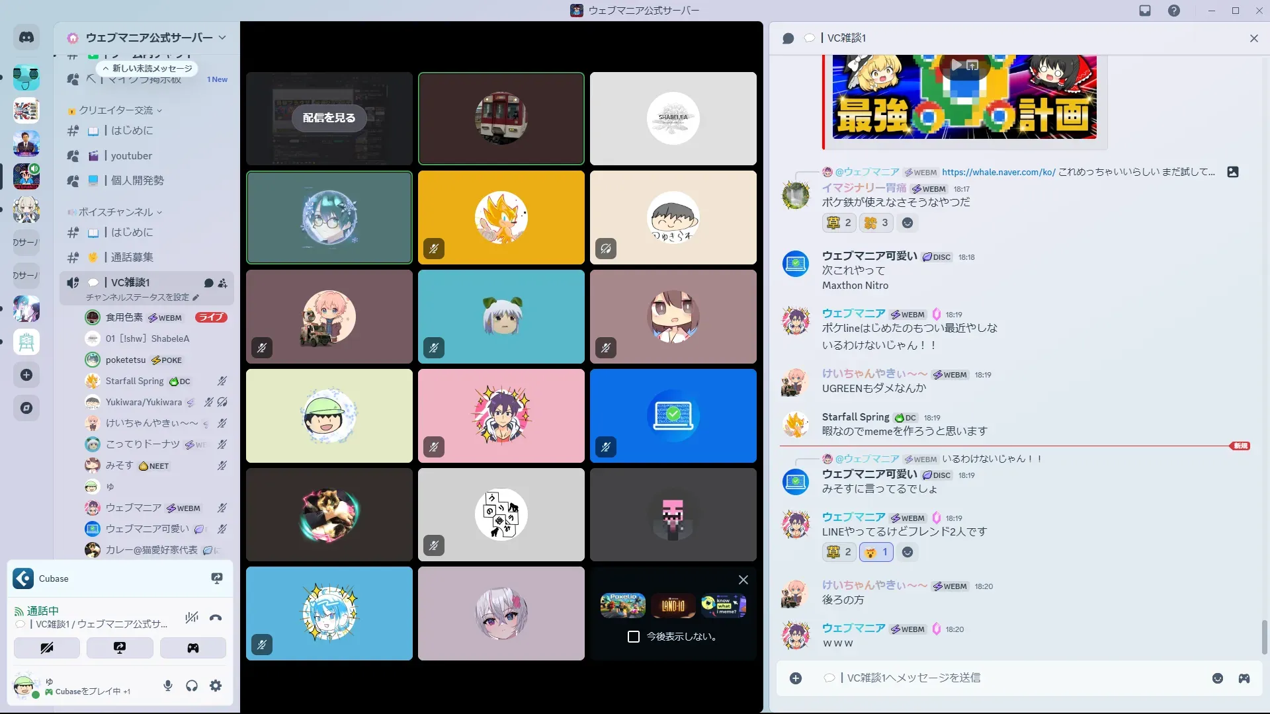Collapse the クリエイター交流 category

(116, 110)
